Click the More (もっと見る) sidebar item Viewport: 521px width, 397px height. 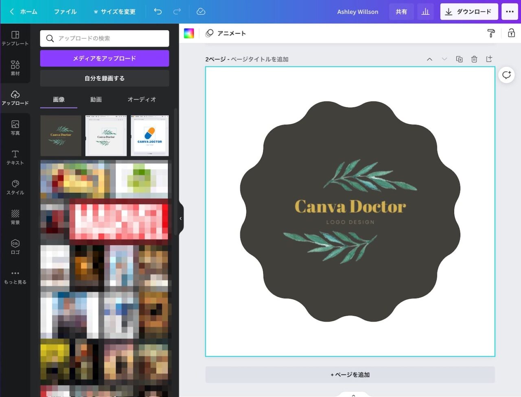click(x=15, y=277)
